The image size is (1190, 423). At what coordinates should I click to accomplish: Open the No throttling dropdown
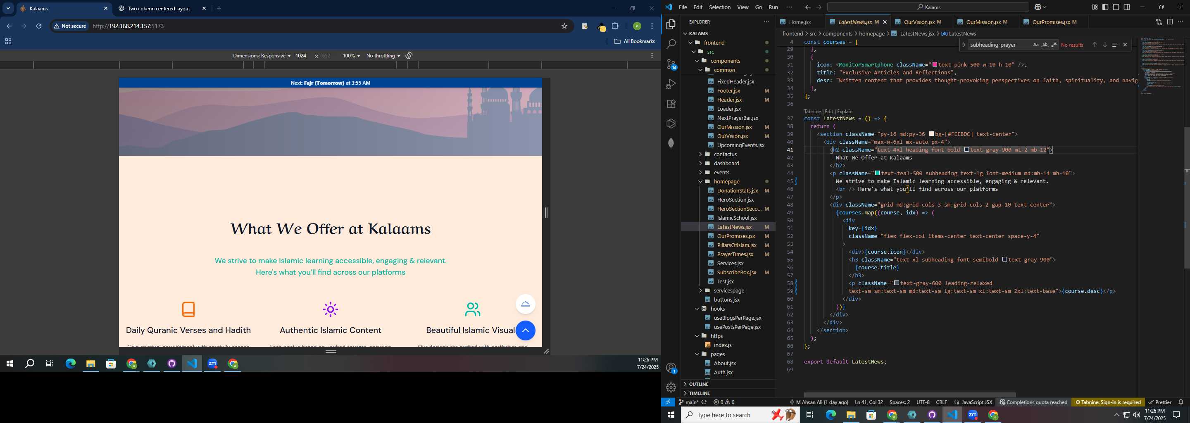pyautogui.click(x=383, y=55)
